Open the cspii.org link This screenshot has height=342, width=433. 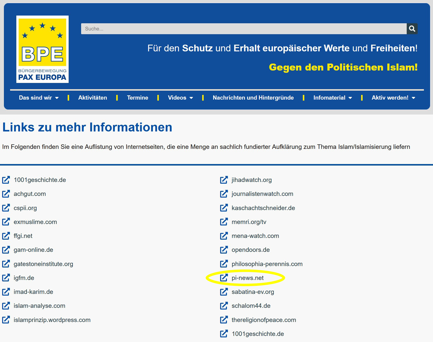(x=25, y=208)
